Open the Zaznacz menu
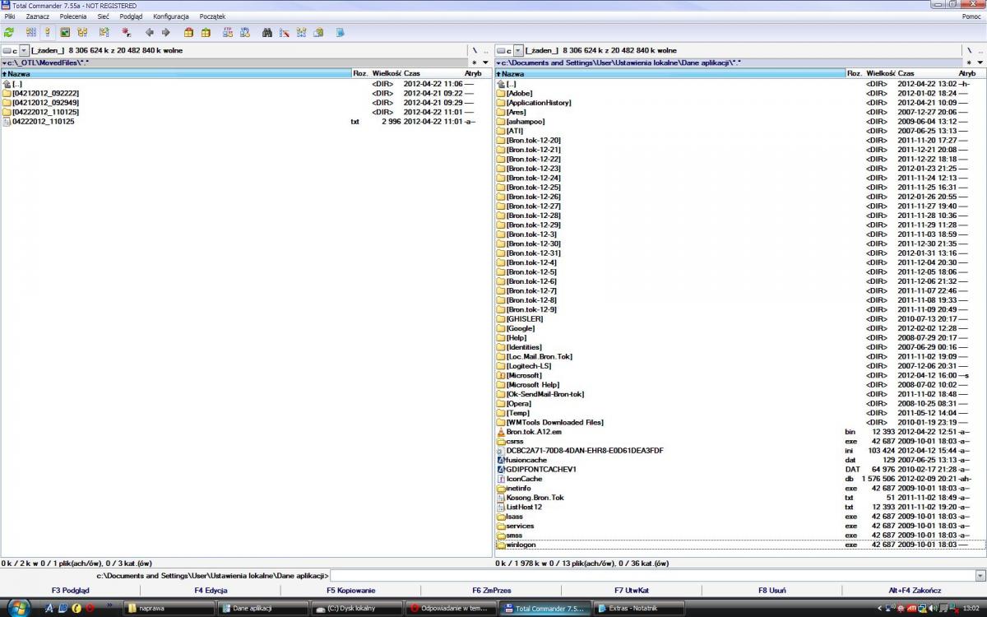The image size is (987, 617). (37, 16)
